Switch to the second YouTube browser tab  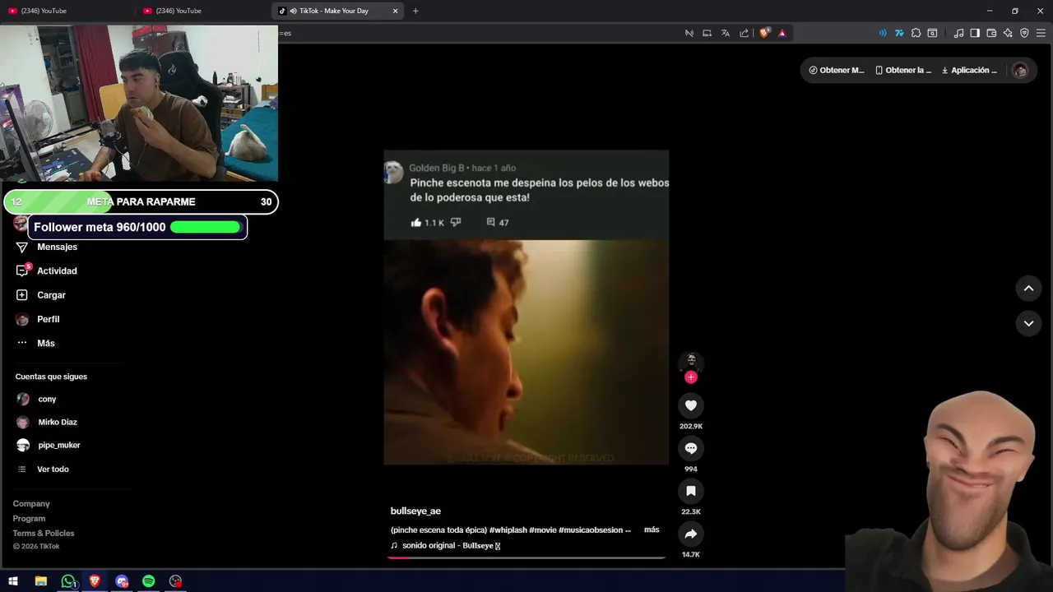203,11
